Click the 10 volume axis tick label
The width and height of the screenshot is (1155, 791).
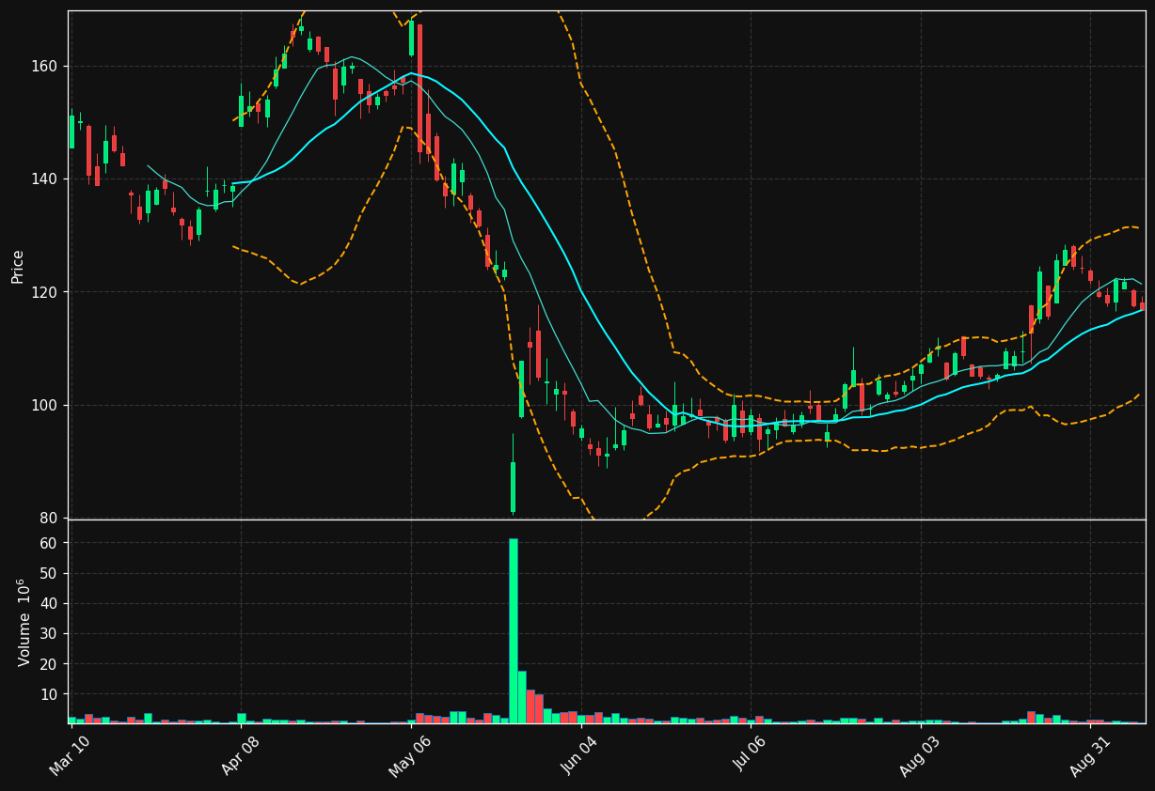tap(49, 693)
